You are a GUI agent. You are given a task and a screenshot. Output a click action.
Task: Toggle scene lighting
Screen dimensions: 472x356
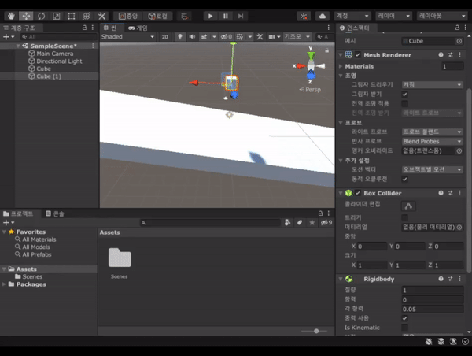[180, 37]
